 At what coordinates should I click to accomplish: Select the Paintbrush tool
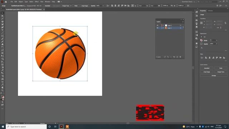click(x=3, y=39)
